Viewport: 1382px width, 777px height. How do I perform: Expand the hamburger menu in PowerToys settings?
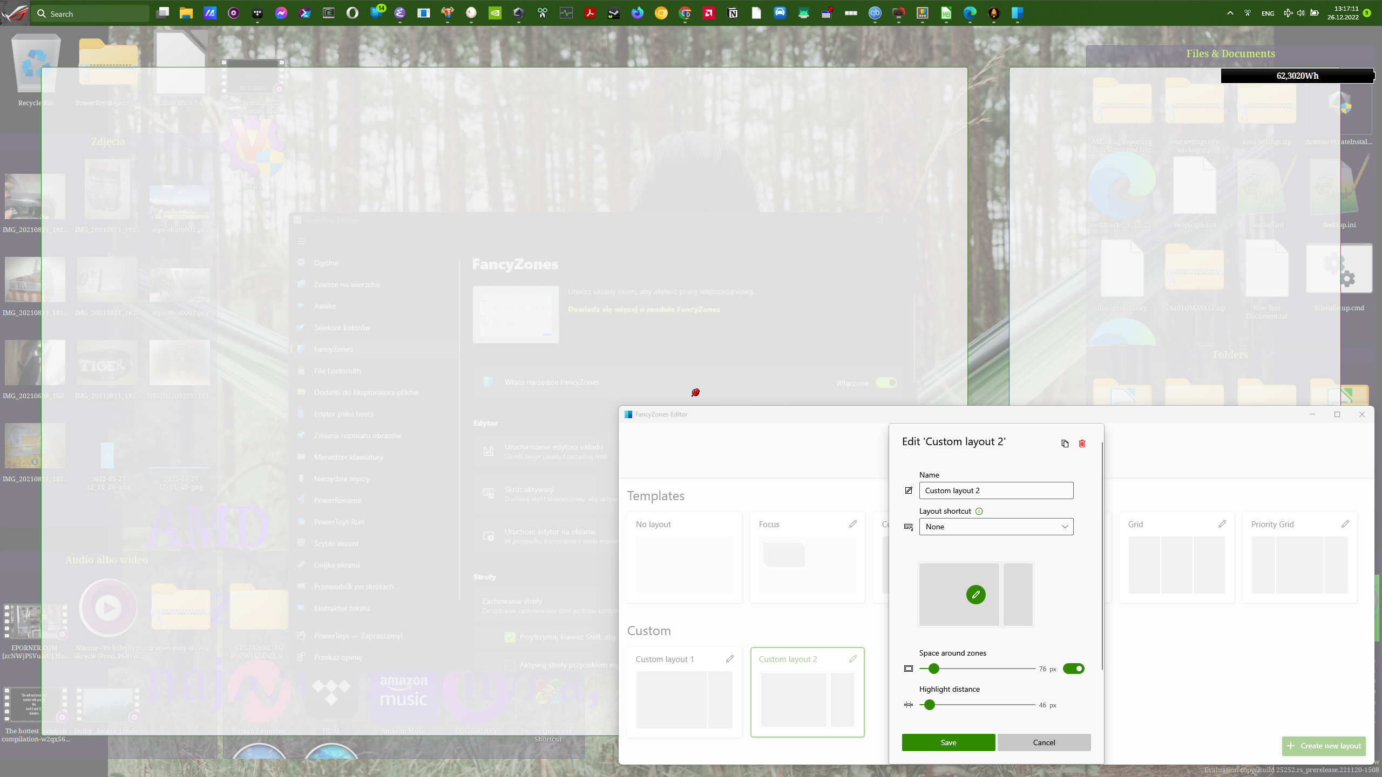[302, 241]
